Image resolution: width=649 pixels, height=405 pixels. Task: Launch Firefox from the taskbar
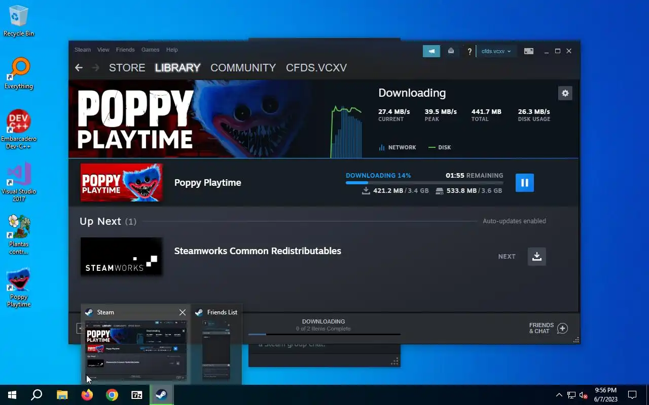87,395
